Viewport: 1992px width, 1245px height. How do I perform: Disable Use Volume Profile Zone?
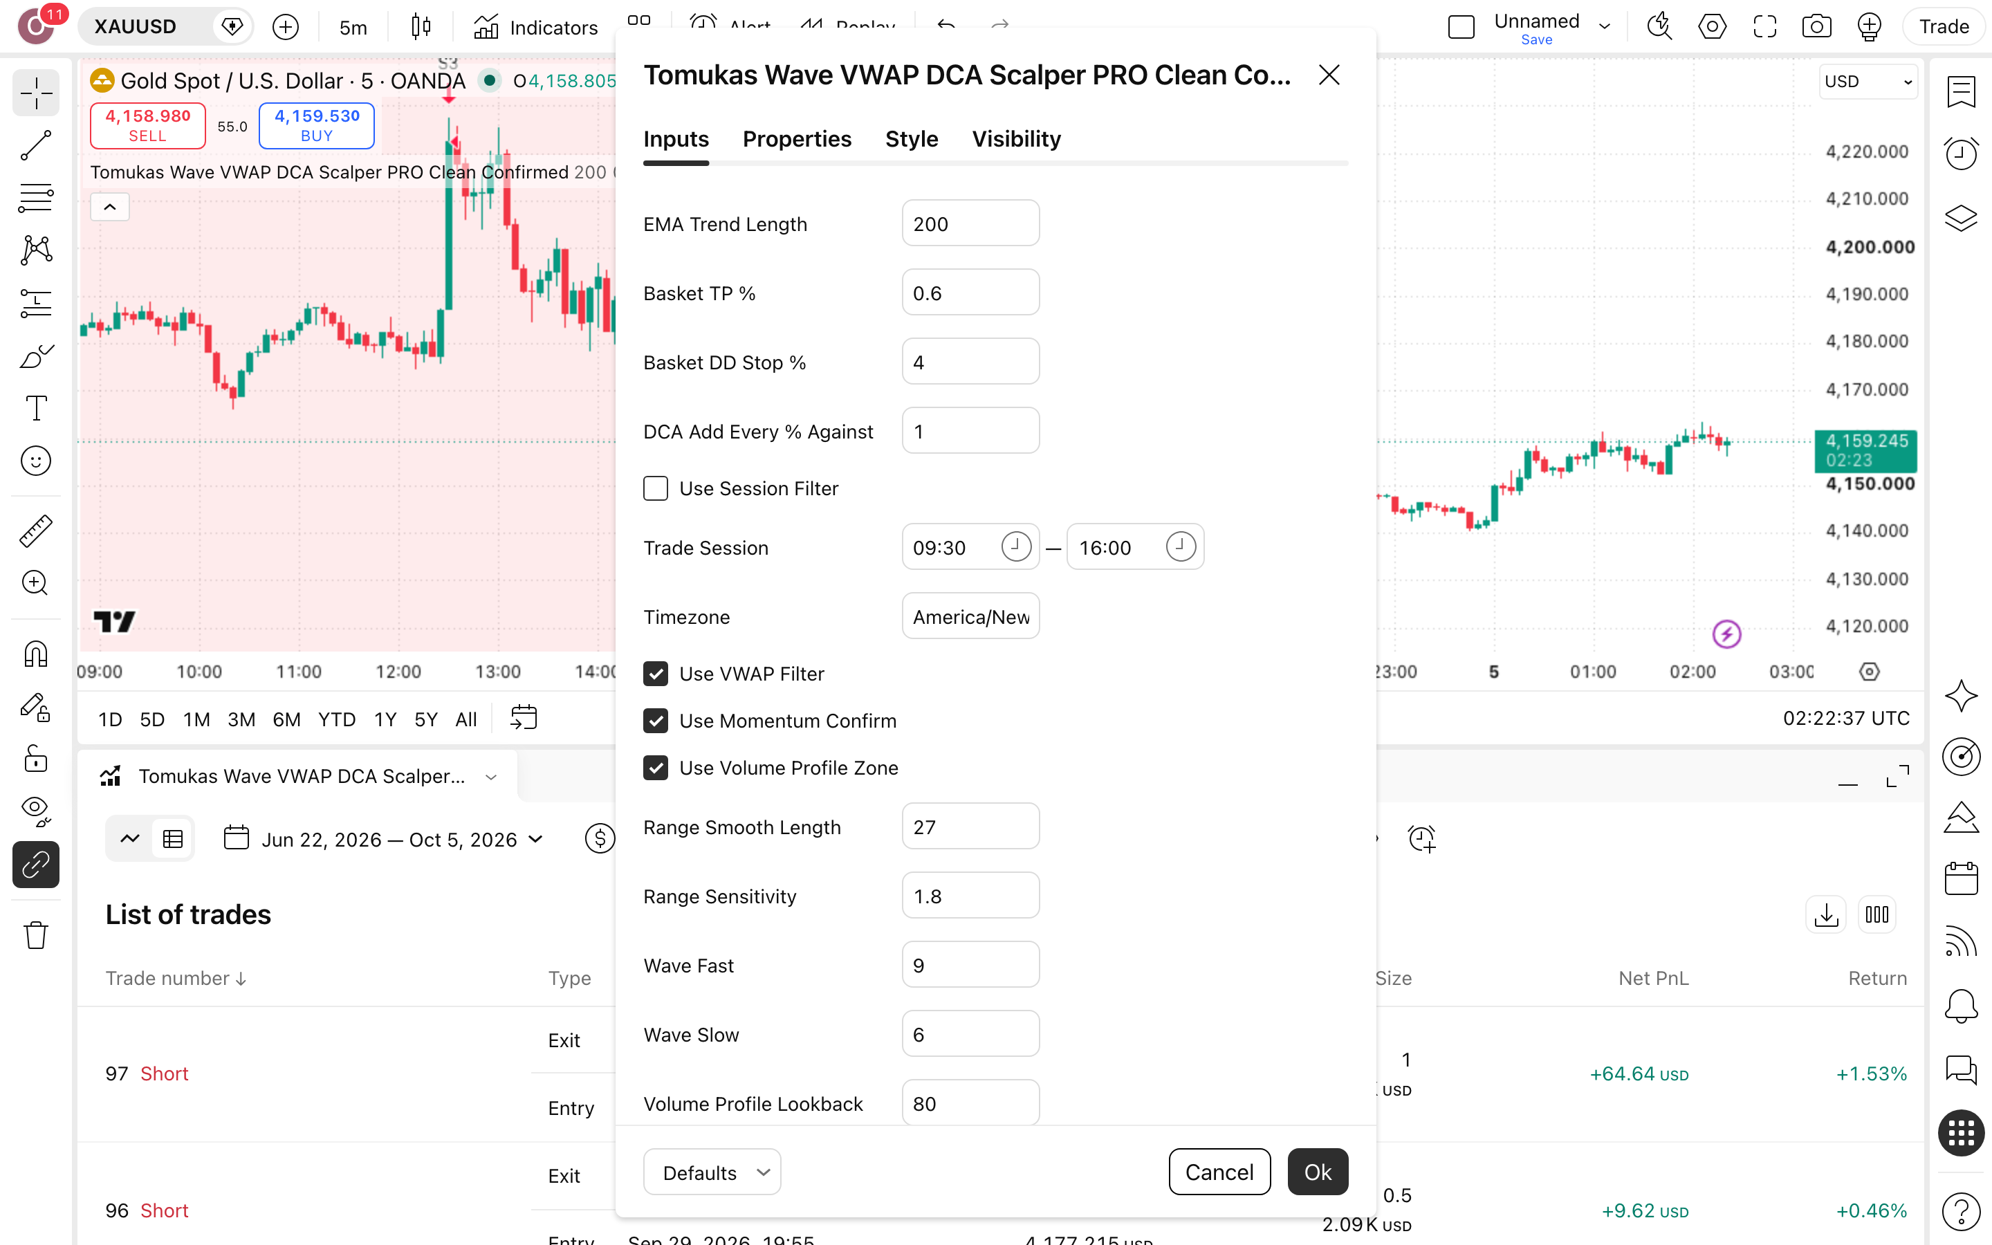click(655, 768)
